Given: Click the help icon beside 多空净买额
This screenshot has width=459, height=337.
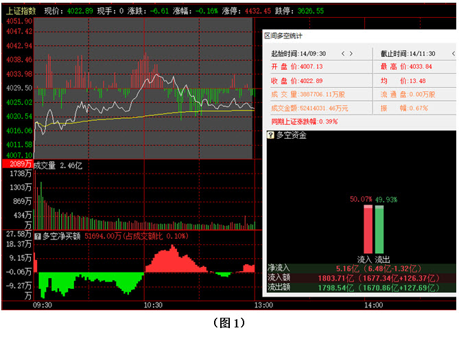Looking at the screenshot, I should pos(38,236).
